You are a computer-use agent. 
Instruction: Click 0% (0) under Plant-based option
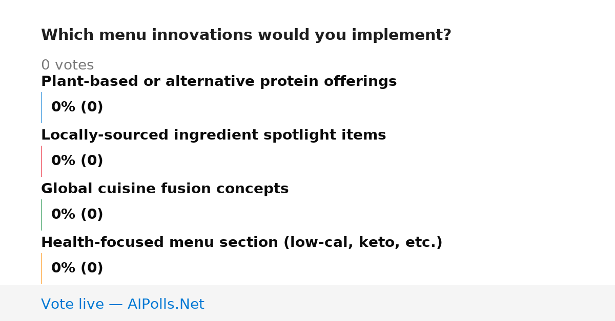[77, 107]
